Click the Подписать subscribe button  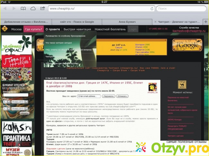[109, 96]
